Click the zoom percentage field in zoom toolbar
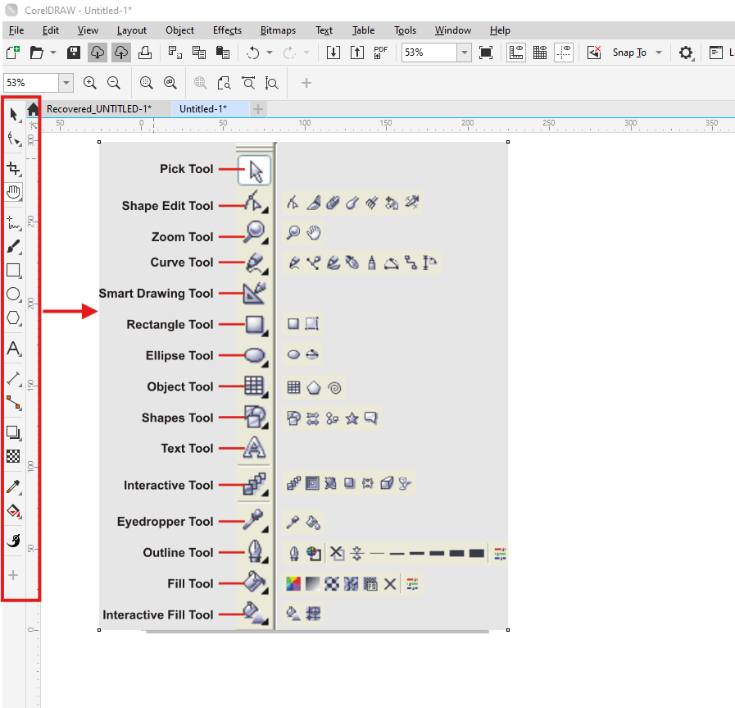Image resolution: width=735 pixels, height=708 pixels. pos(31,83)
